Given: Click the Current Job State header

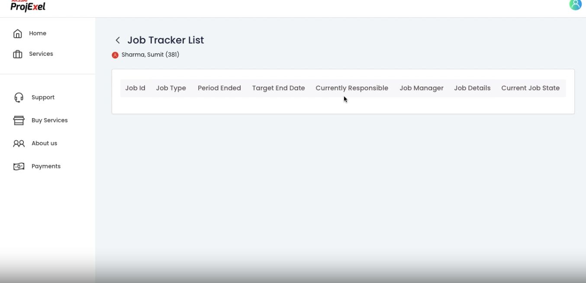Looking at the screenshot, I should [530, 88].
